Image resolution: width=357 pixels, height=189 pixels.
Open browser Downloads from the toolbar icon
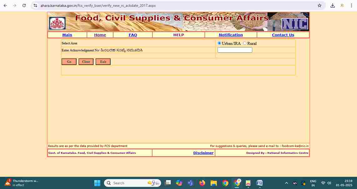coord(332,5)
